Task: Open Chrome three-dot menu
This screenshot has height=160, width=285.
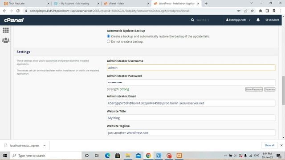Action: click(281, 11)
